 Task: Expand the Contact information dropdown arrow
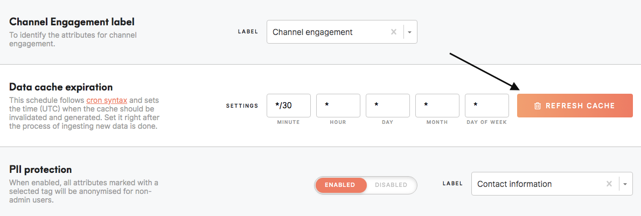click(x=625, y=185)
